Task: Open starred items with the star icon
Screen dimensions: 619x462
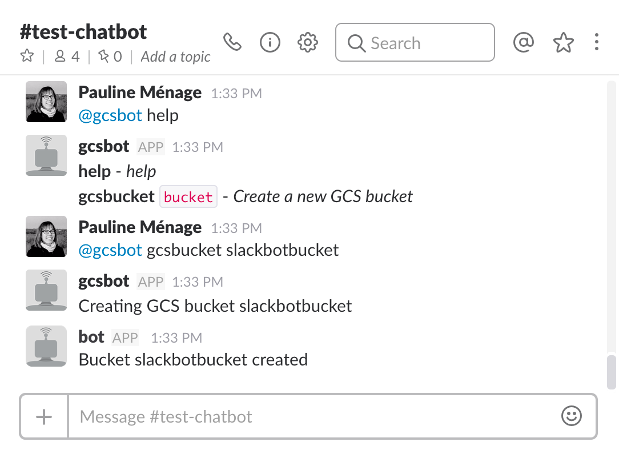Action: coord(563,42)
